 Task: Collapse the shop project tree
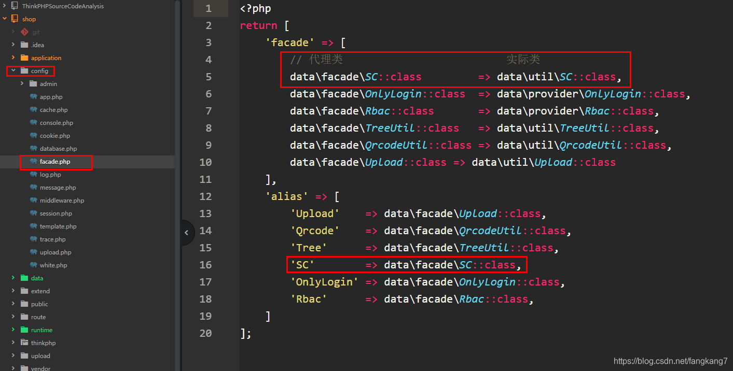click(5, 19)
